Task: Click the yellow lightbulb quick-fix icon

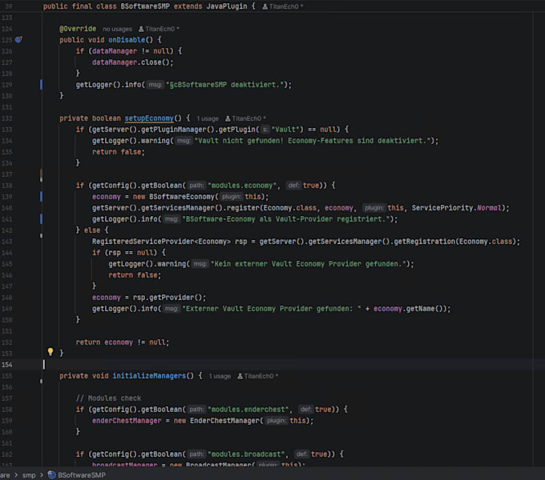Action: pyautogui.click(x=50, y=352)
